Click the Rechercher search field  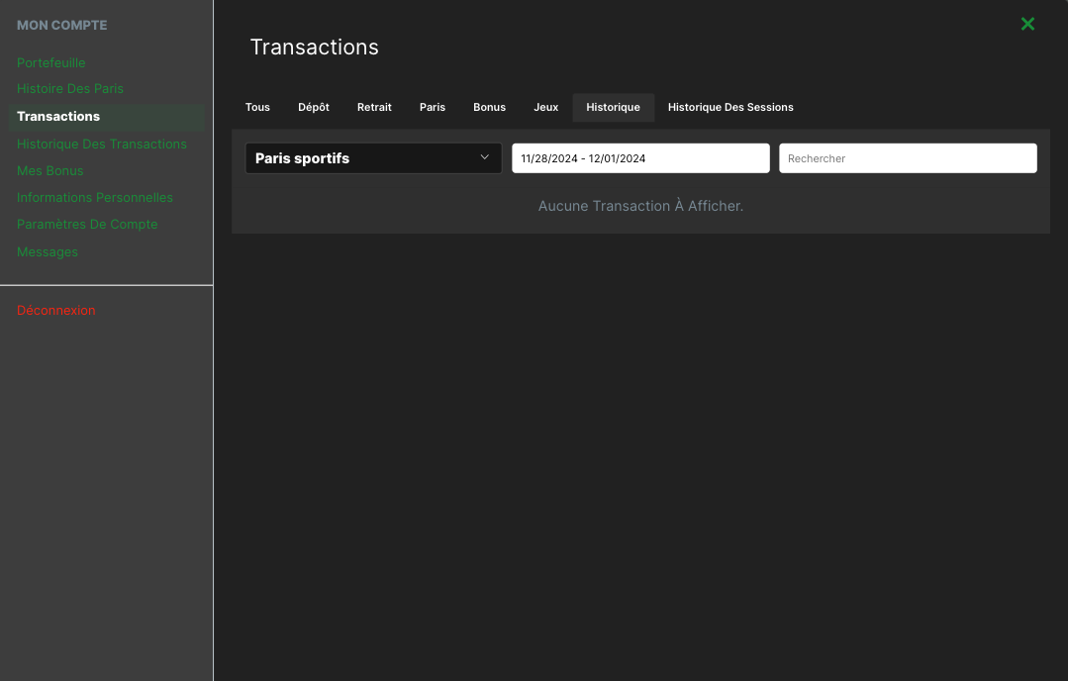907,158
